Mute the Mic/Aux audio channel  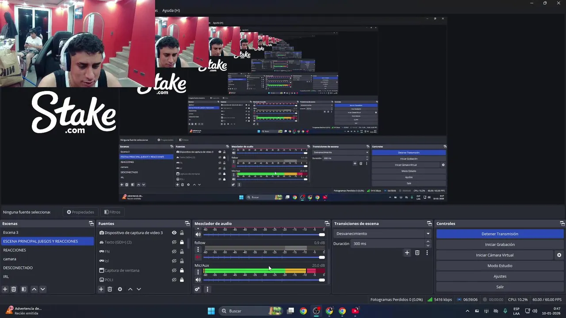click(198, 280)
